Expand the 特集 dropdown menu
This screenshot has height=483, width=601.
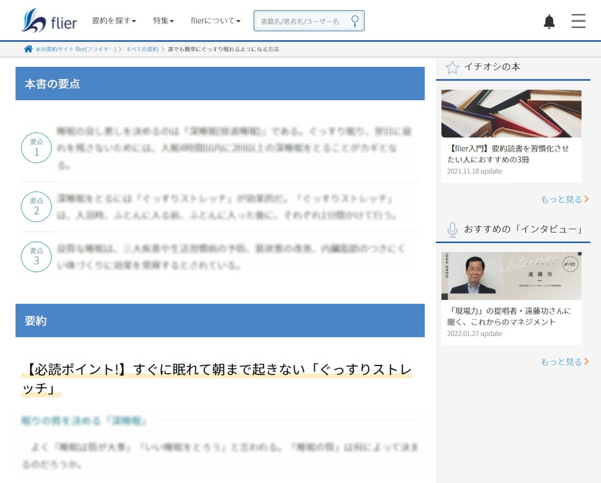164,21
